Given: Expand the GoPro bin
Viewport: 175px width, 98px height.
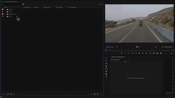Looking at the screenshot, I should point(5,10).
